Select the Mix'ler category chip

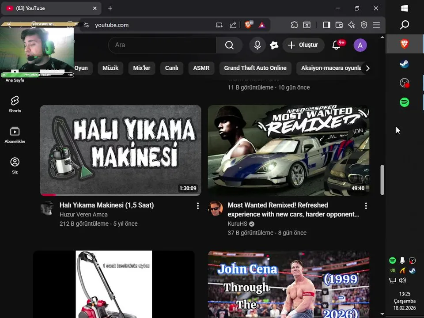[142, 68]
